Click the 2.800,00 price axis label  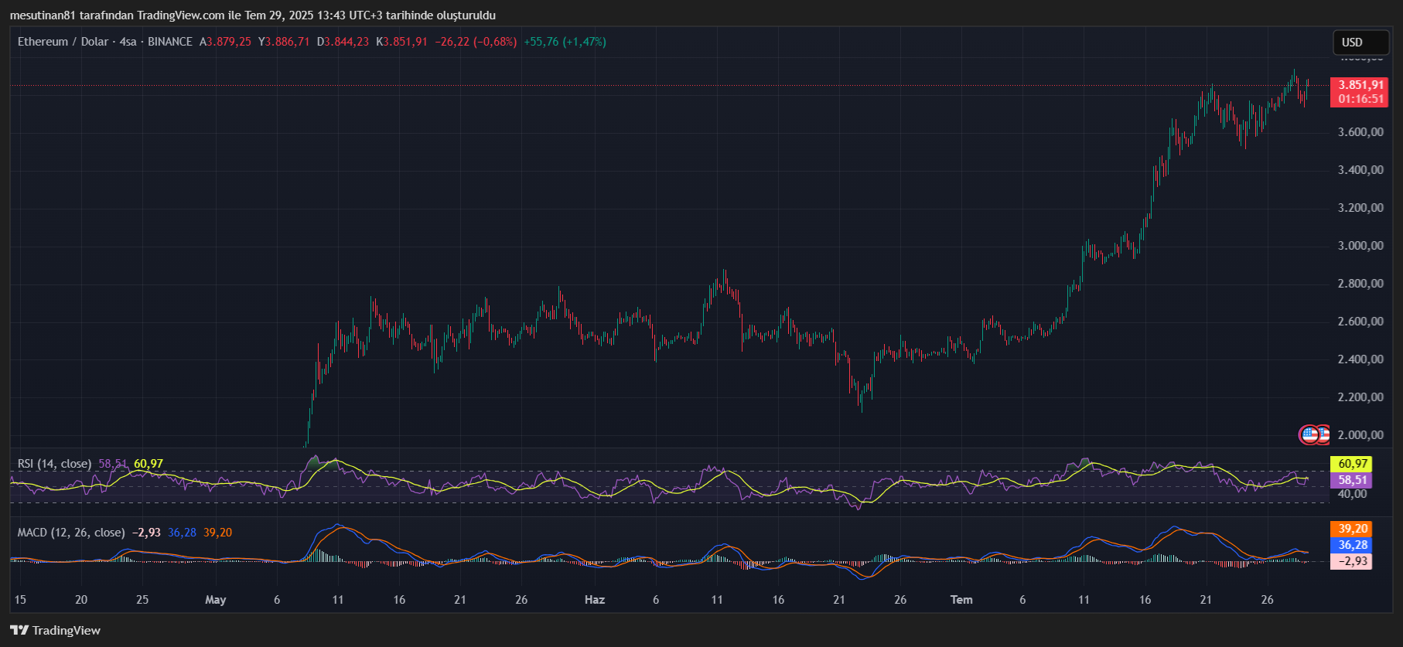click(1360, 284)
